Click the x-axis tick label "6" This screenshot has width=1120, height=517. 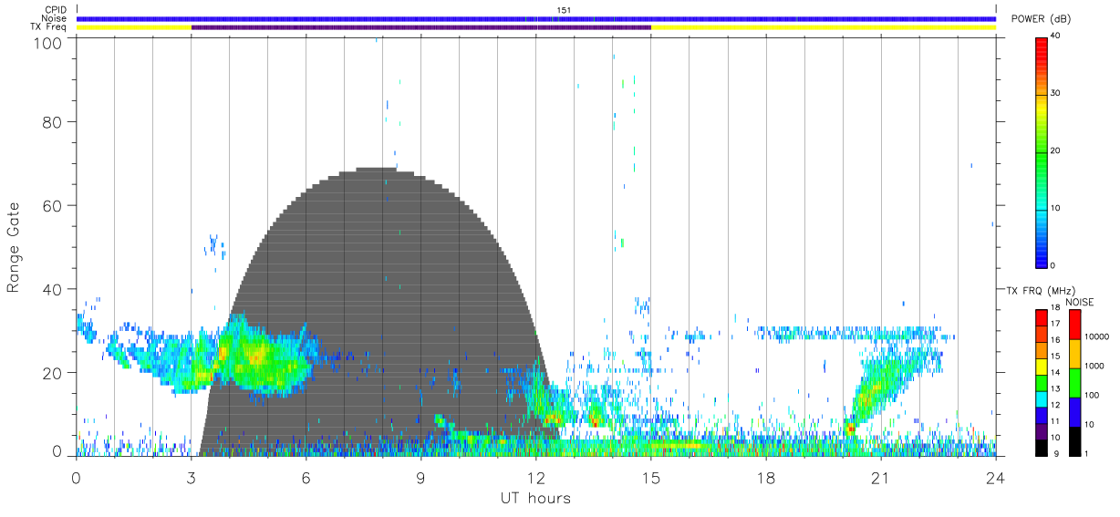(x=306, y=477)
